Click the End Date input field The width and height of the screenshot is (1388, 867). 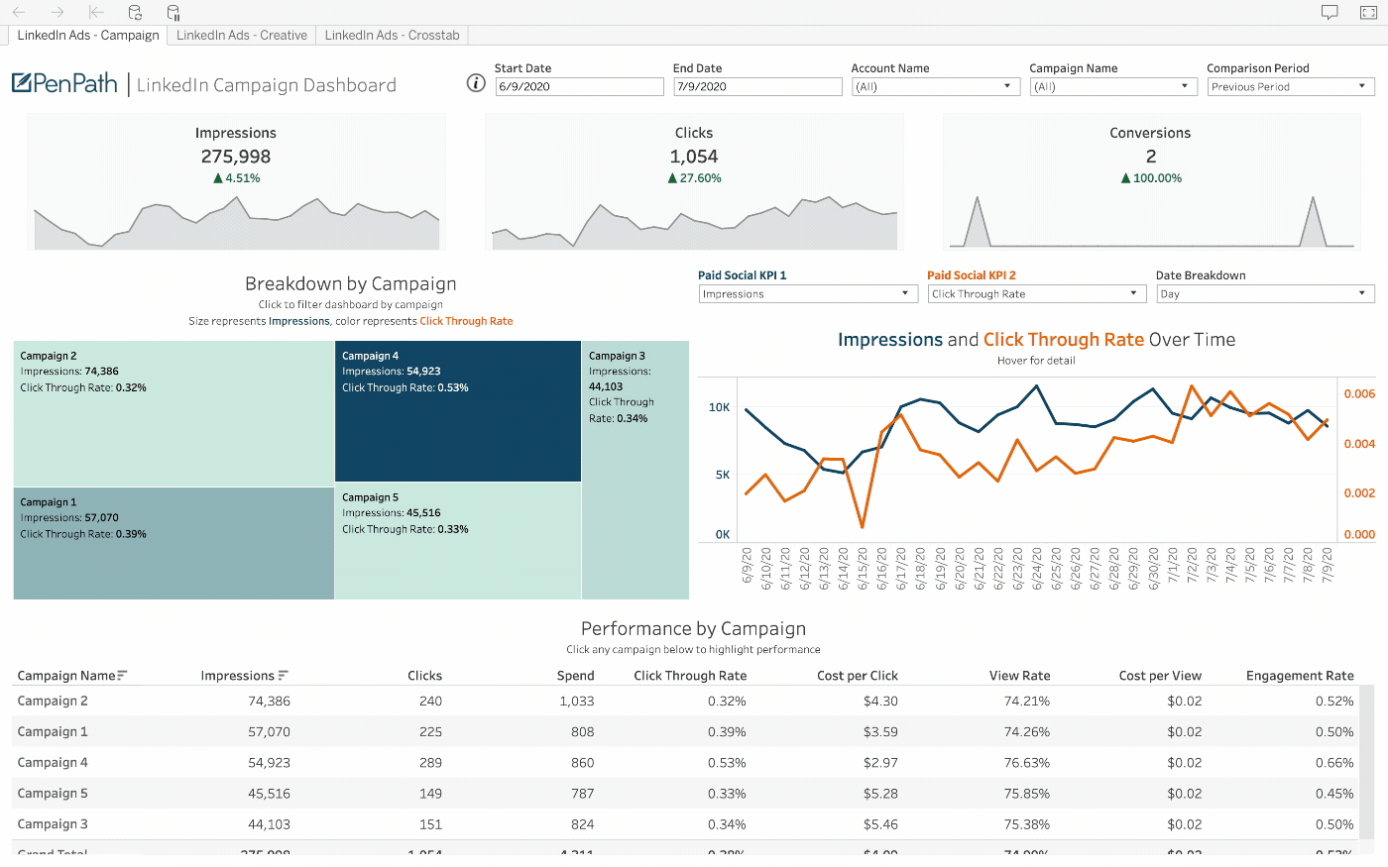[757, 86]
